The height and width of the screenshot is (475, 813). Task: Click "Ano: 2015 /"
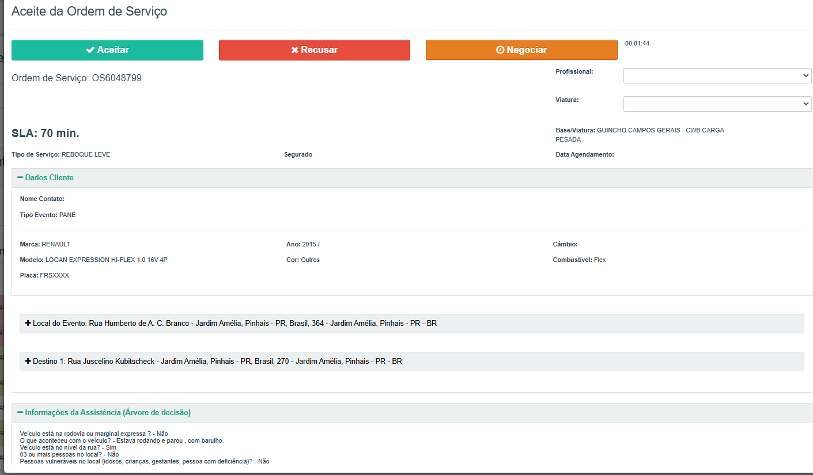(x=303, y=245)
